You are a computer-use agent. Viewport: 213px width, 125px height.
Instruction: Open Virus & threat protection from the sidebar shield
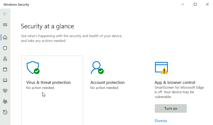(x=5, y=48)
